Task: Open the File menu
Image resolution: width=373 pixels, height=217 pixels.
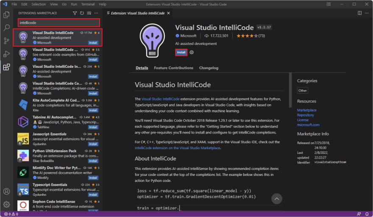Action: click(x=14, y=4)
